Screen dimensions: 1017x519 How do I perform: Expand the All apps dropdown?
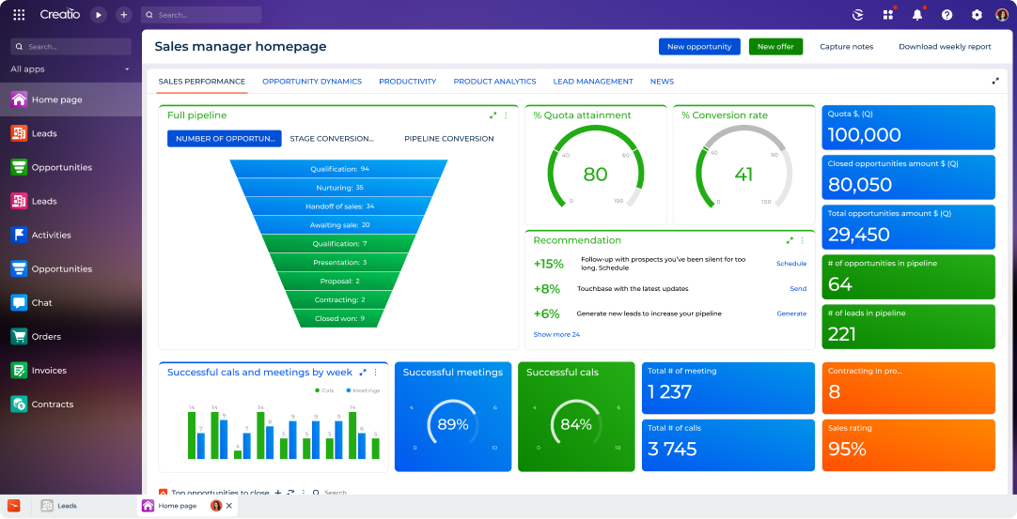(x=127, y=69)
